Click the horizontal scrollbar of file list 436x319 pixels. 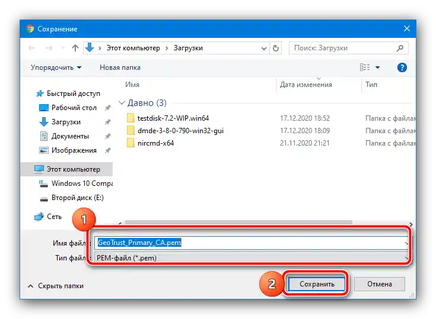click(x=238, y=222)
